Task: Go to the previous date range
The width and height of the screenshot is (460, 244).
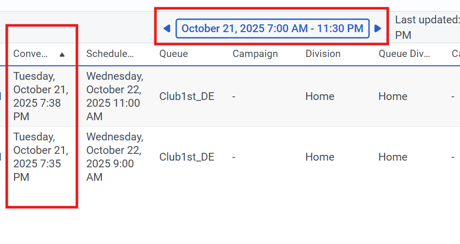Action: [x=167, y=28]
